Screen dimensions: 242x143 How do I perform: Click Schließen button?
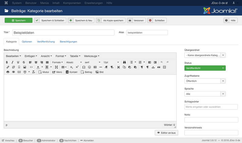157,20
